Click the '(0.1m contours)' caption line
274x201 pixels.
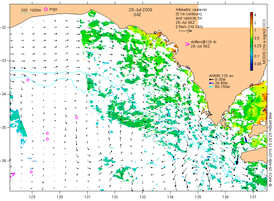coord(189,14)
